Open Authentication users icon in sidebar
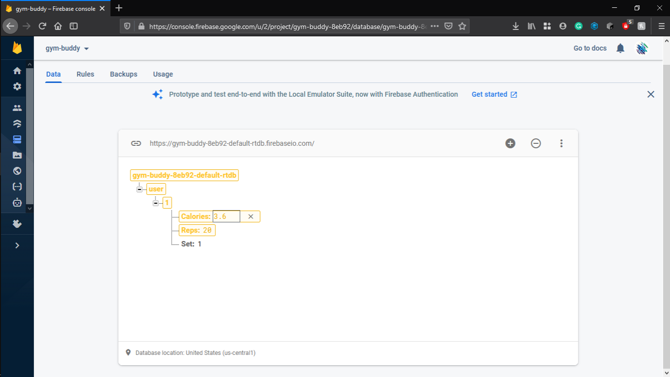This screenshot has height=377, width=670. (17, 108)
